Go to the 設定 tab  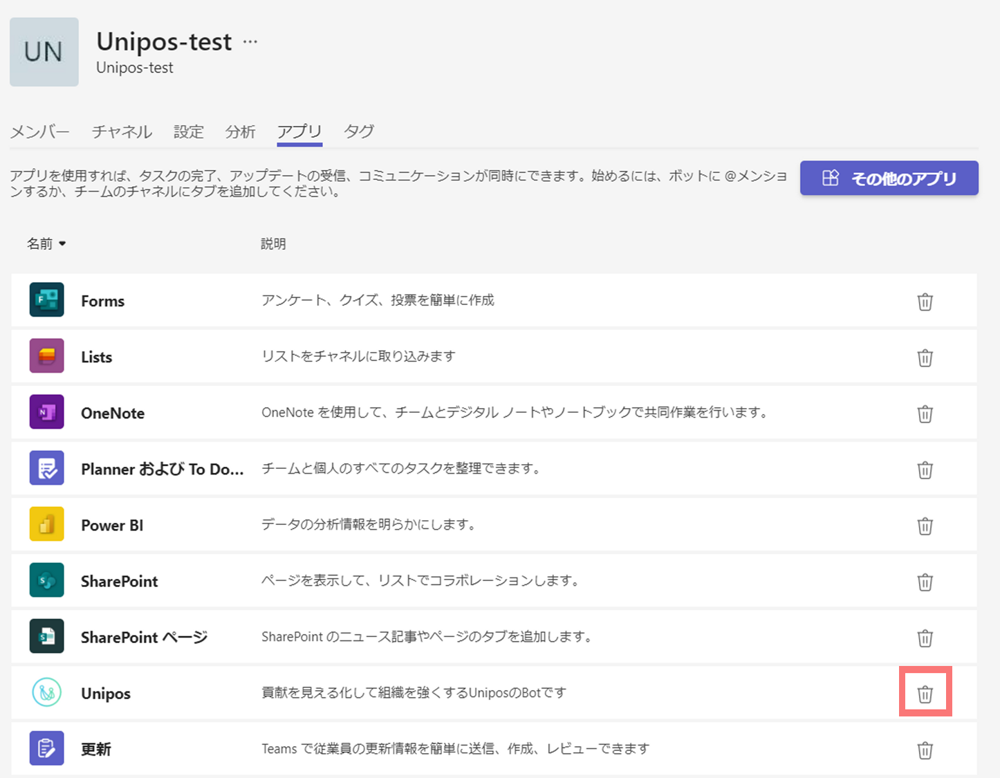coord(189,131)
